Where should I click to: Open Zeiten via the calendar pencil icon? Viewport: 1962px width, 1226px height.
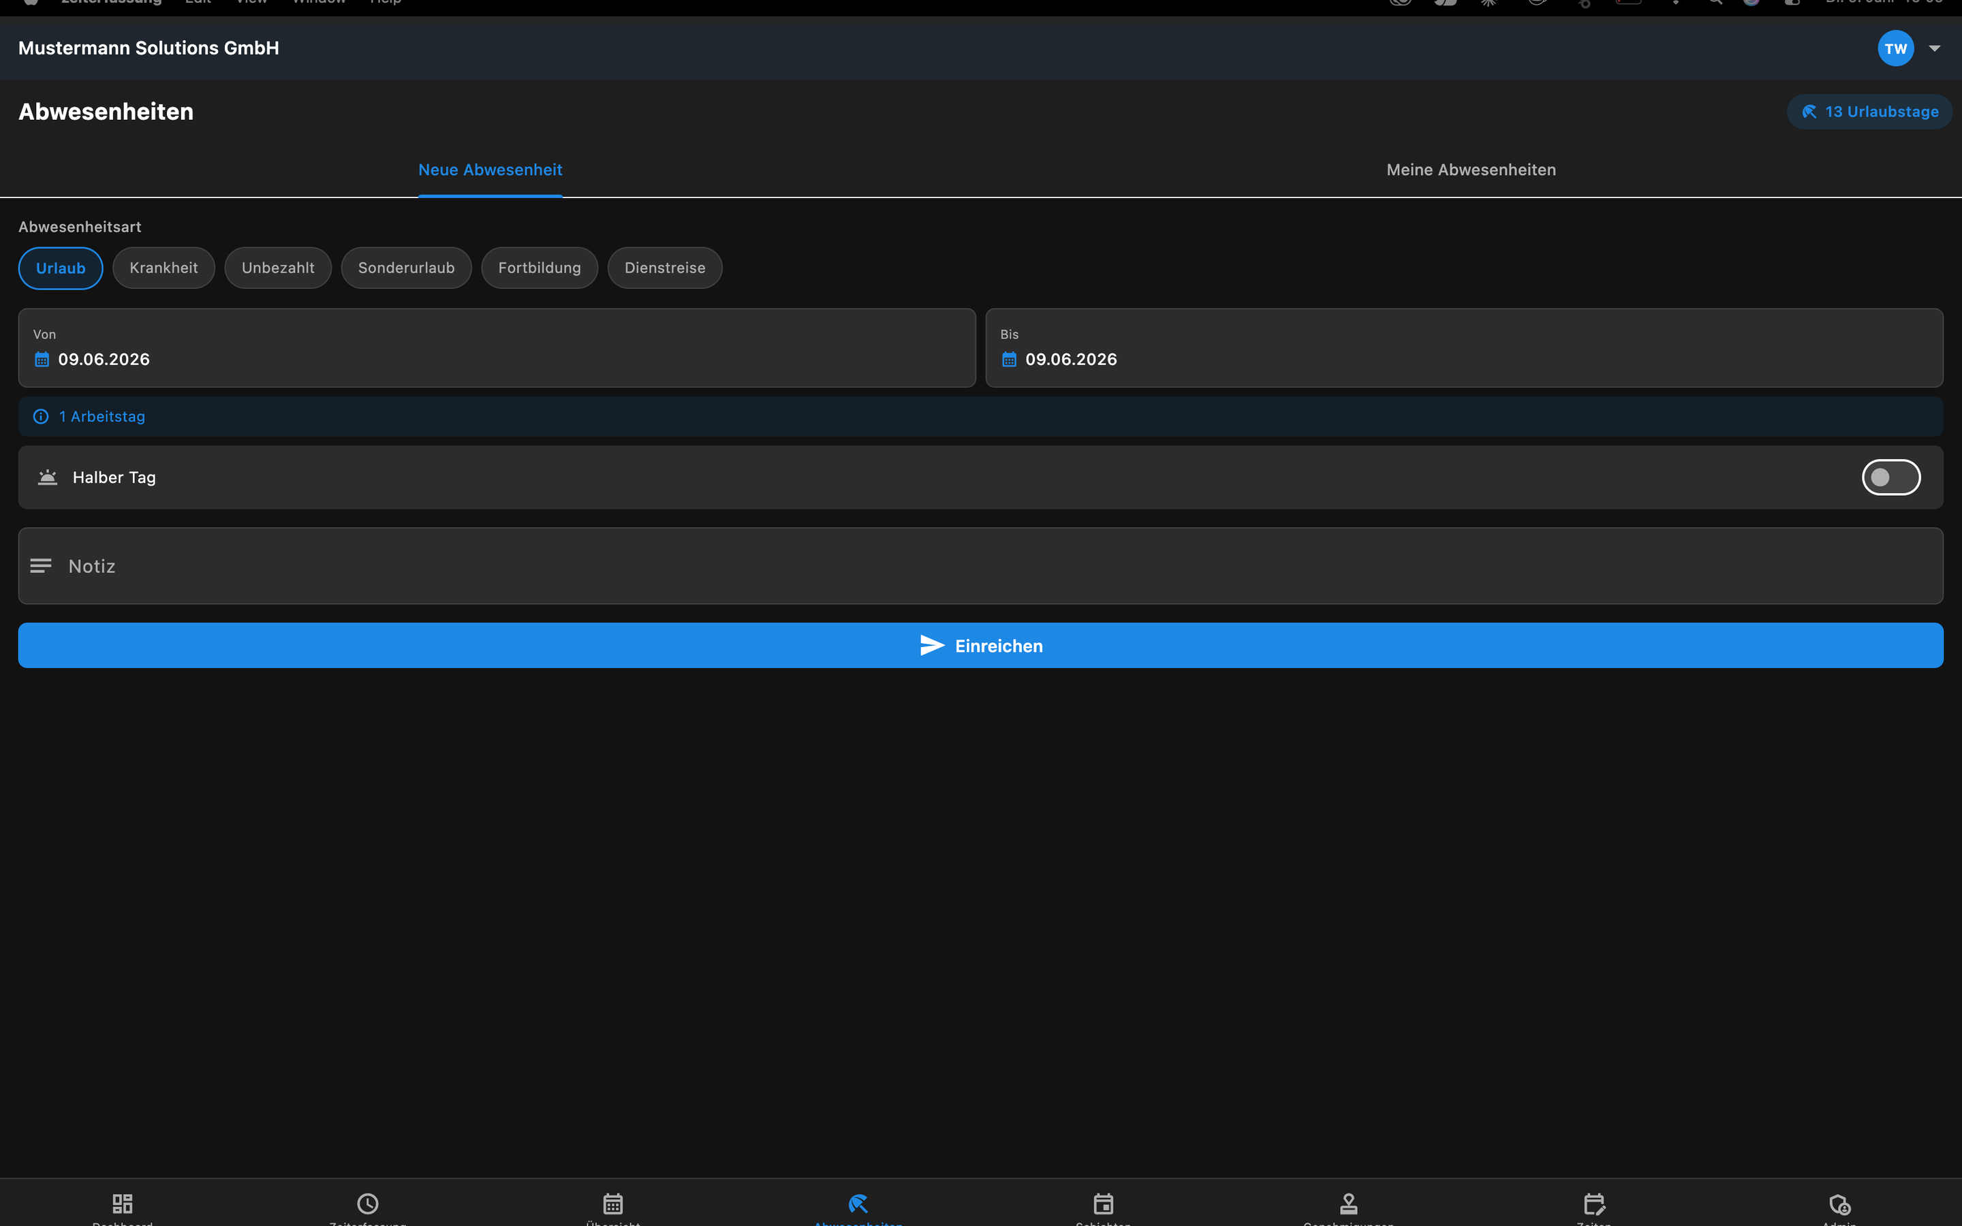click(1594, 1204)
